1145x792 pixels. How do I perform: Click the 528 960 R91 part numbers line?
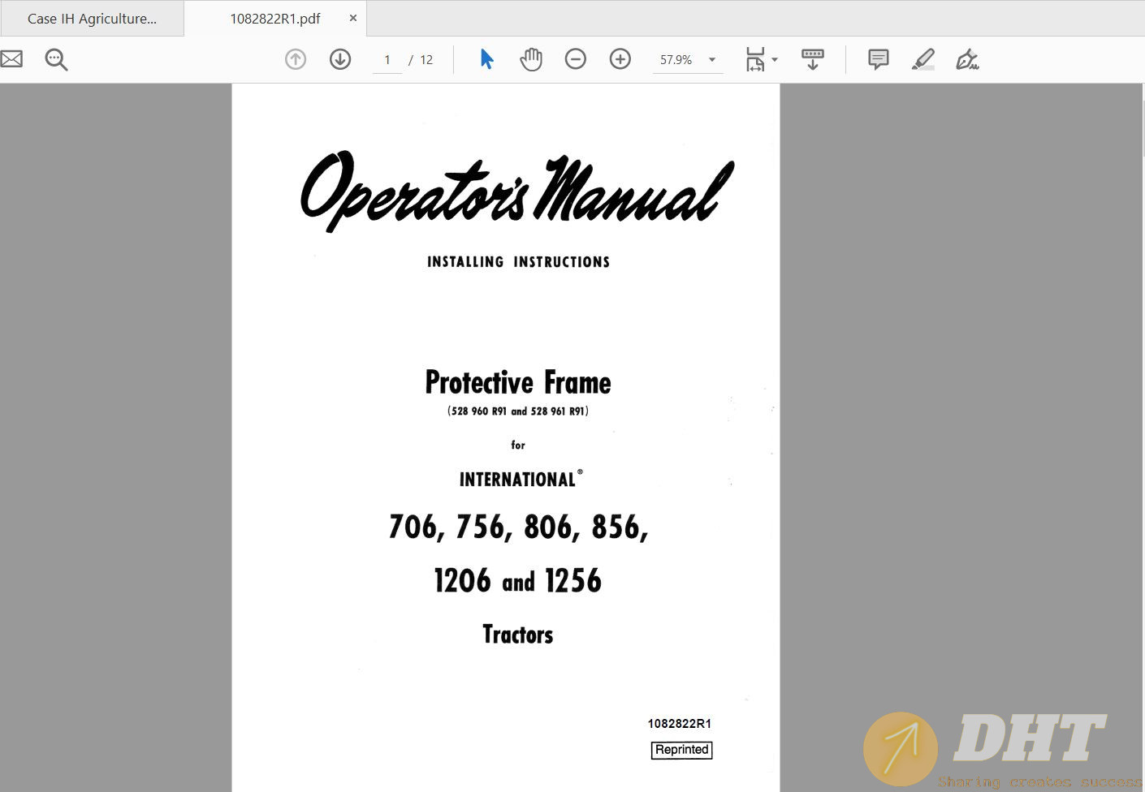point(518,411)
